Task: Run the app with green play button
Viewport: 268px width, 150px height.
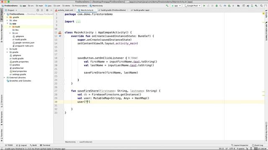Action: (x=204, y=5)
